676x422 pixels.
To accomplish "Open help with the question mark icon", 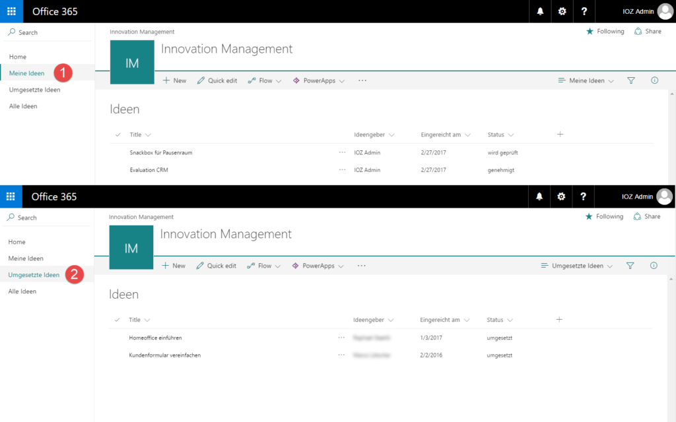I will 584,11.
